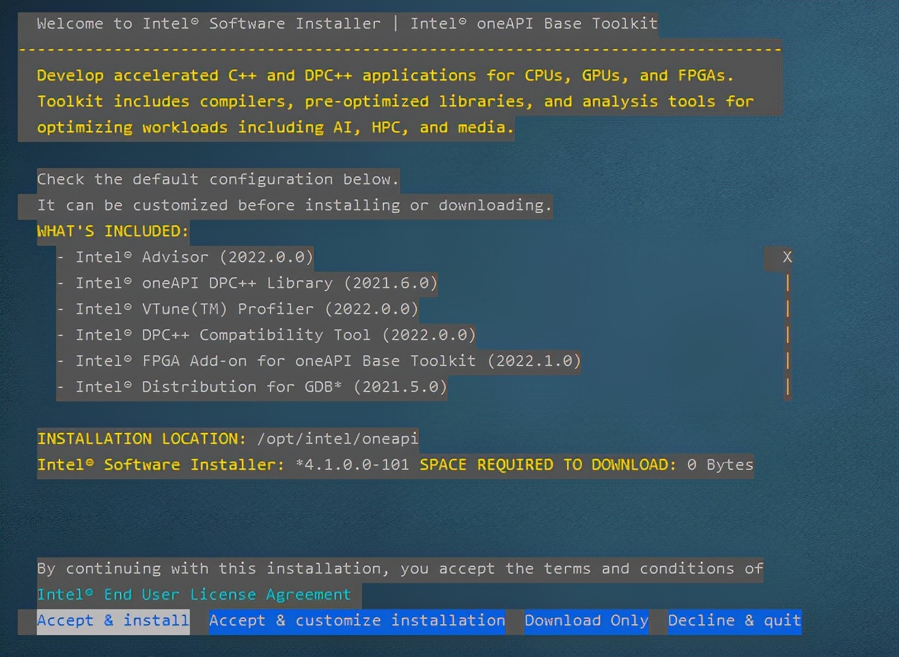
Task: Choose Accept & customize installation
Action: pyautogui.click(x=357, y=621)
